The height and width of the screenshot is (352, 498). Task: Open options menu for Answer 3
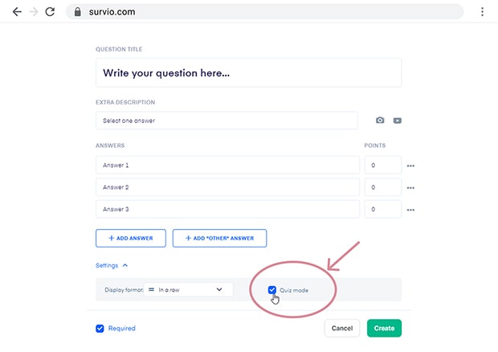(410, 209)
